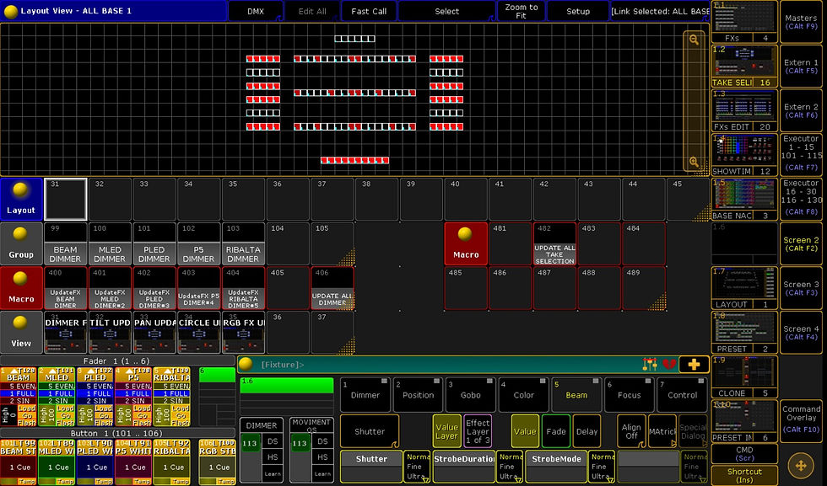The image size is (827, 486).
Task: Enable the Fade layer button
Action: click(x=556, y=431)
